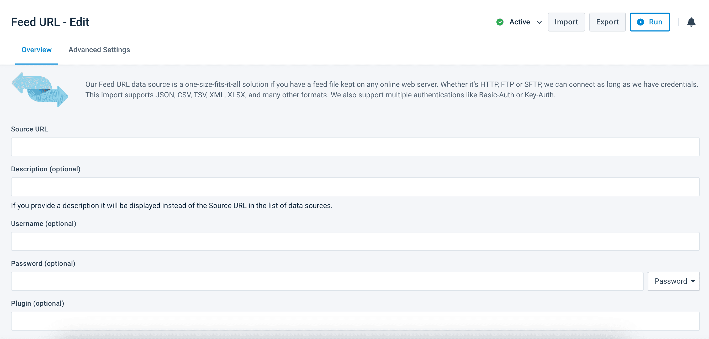Switch to the Overview tab
Viewport: 709px width, 339px height.
[x=36, y=50]
